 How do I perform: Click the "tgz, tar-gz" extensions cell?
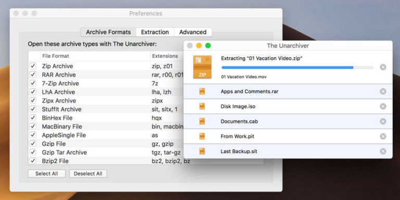[166, 153]
